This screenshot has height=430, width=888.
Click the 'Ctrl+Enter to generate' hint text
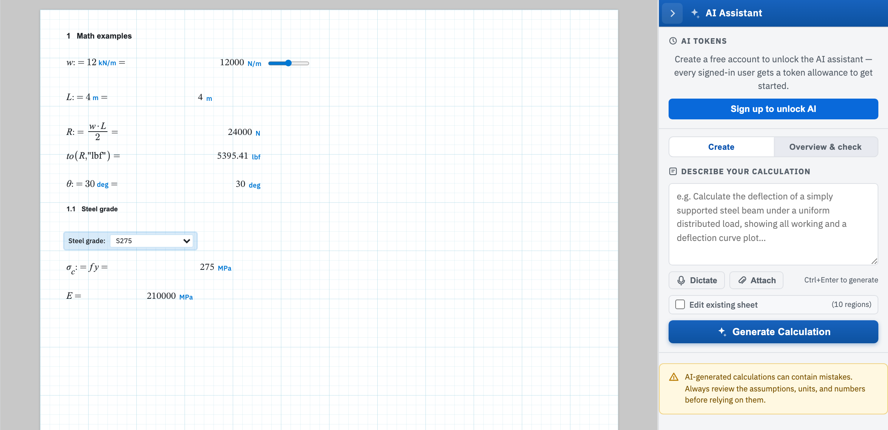841,280
